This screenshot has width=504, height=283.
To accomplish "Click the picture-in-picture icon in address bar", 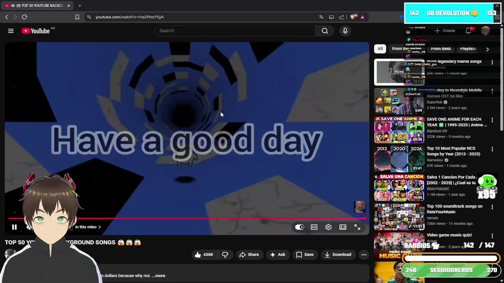I will [332, 17].
